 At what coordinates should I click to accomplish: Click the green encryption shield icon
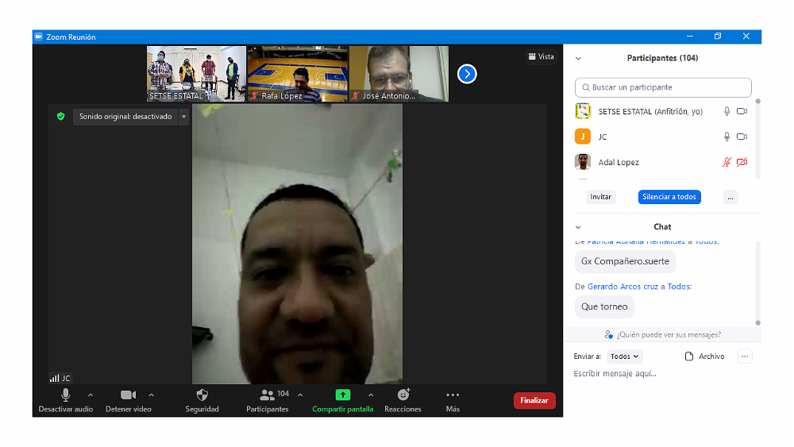[60, 117]
